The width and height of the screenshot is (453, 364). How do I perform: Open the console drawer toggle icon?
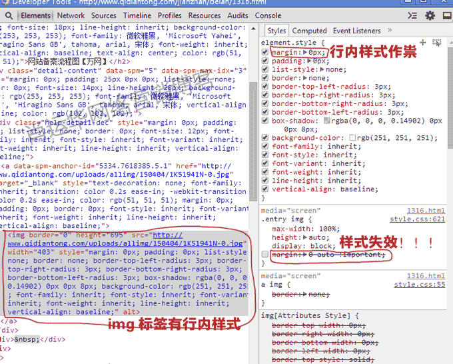point(412,15)
